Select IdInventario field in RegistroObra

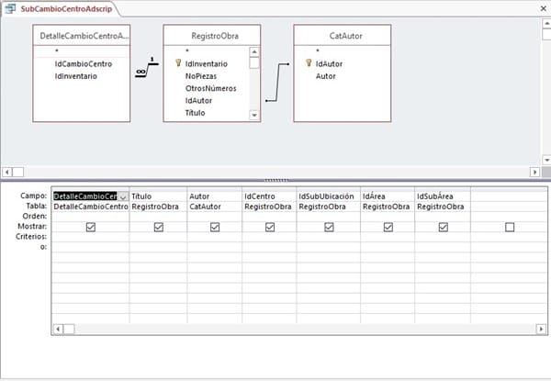[207, 64]
